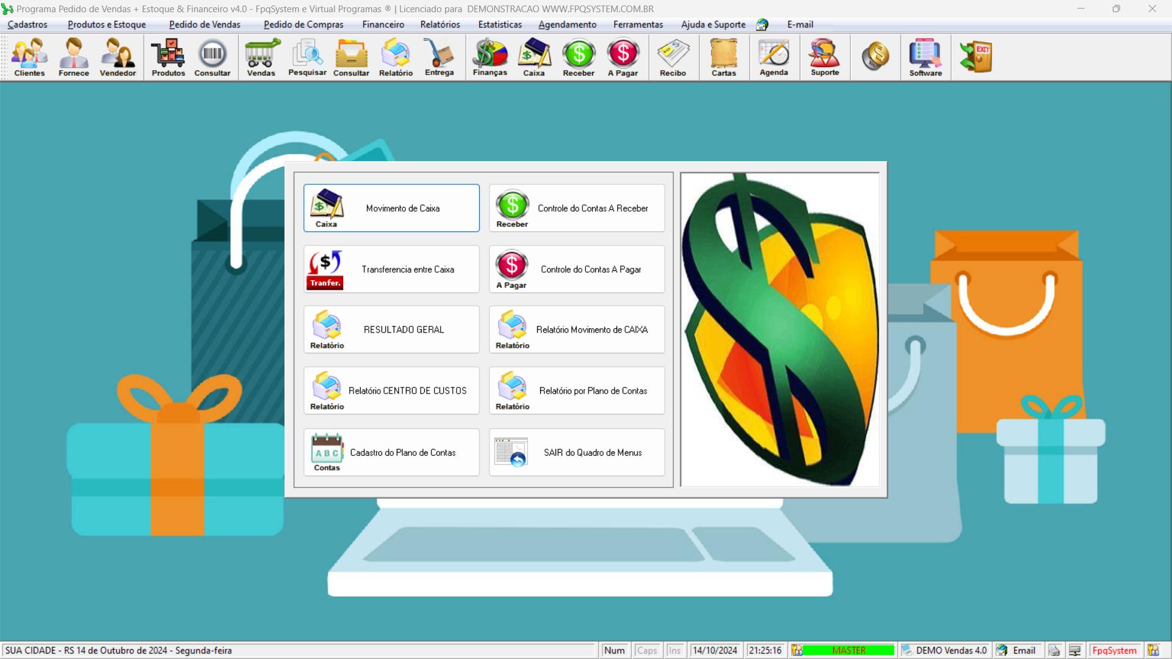Open the Produtos toolbar icon
The height and width of the screenshot is (659, 1172).
click(168, 57)
